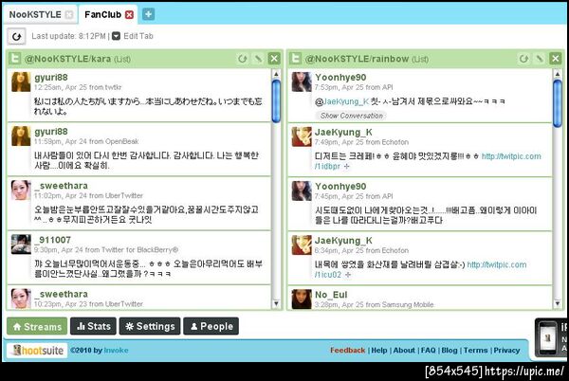Open the Feedback link
This screenshot has height=381, width=569.
coord(347,350)
